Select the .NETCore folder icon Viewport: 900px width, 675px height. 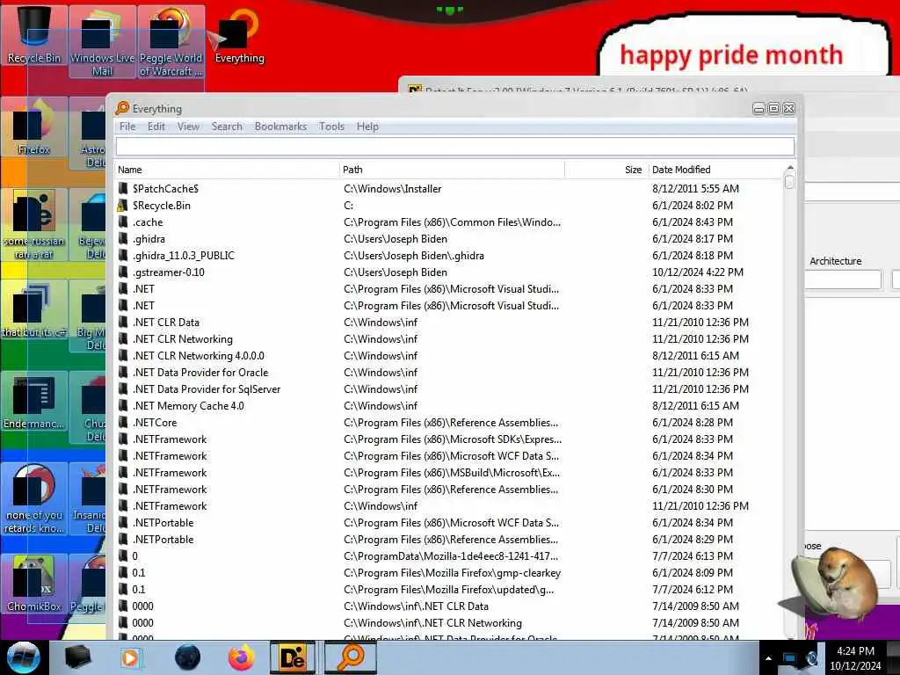[123, 422]
